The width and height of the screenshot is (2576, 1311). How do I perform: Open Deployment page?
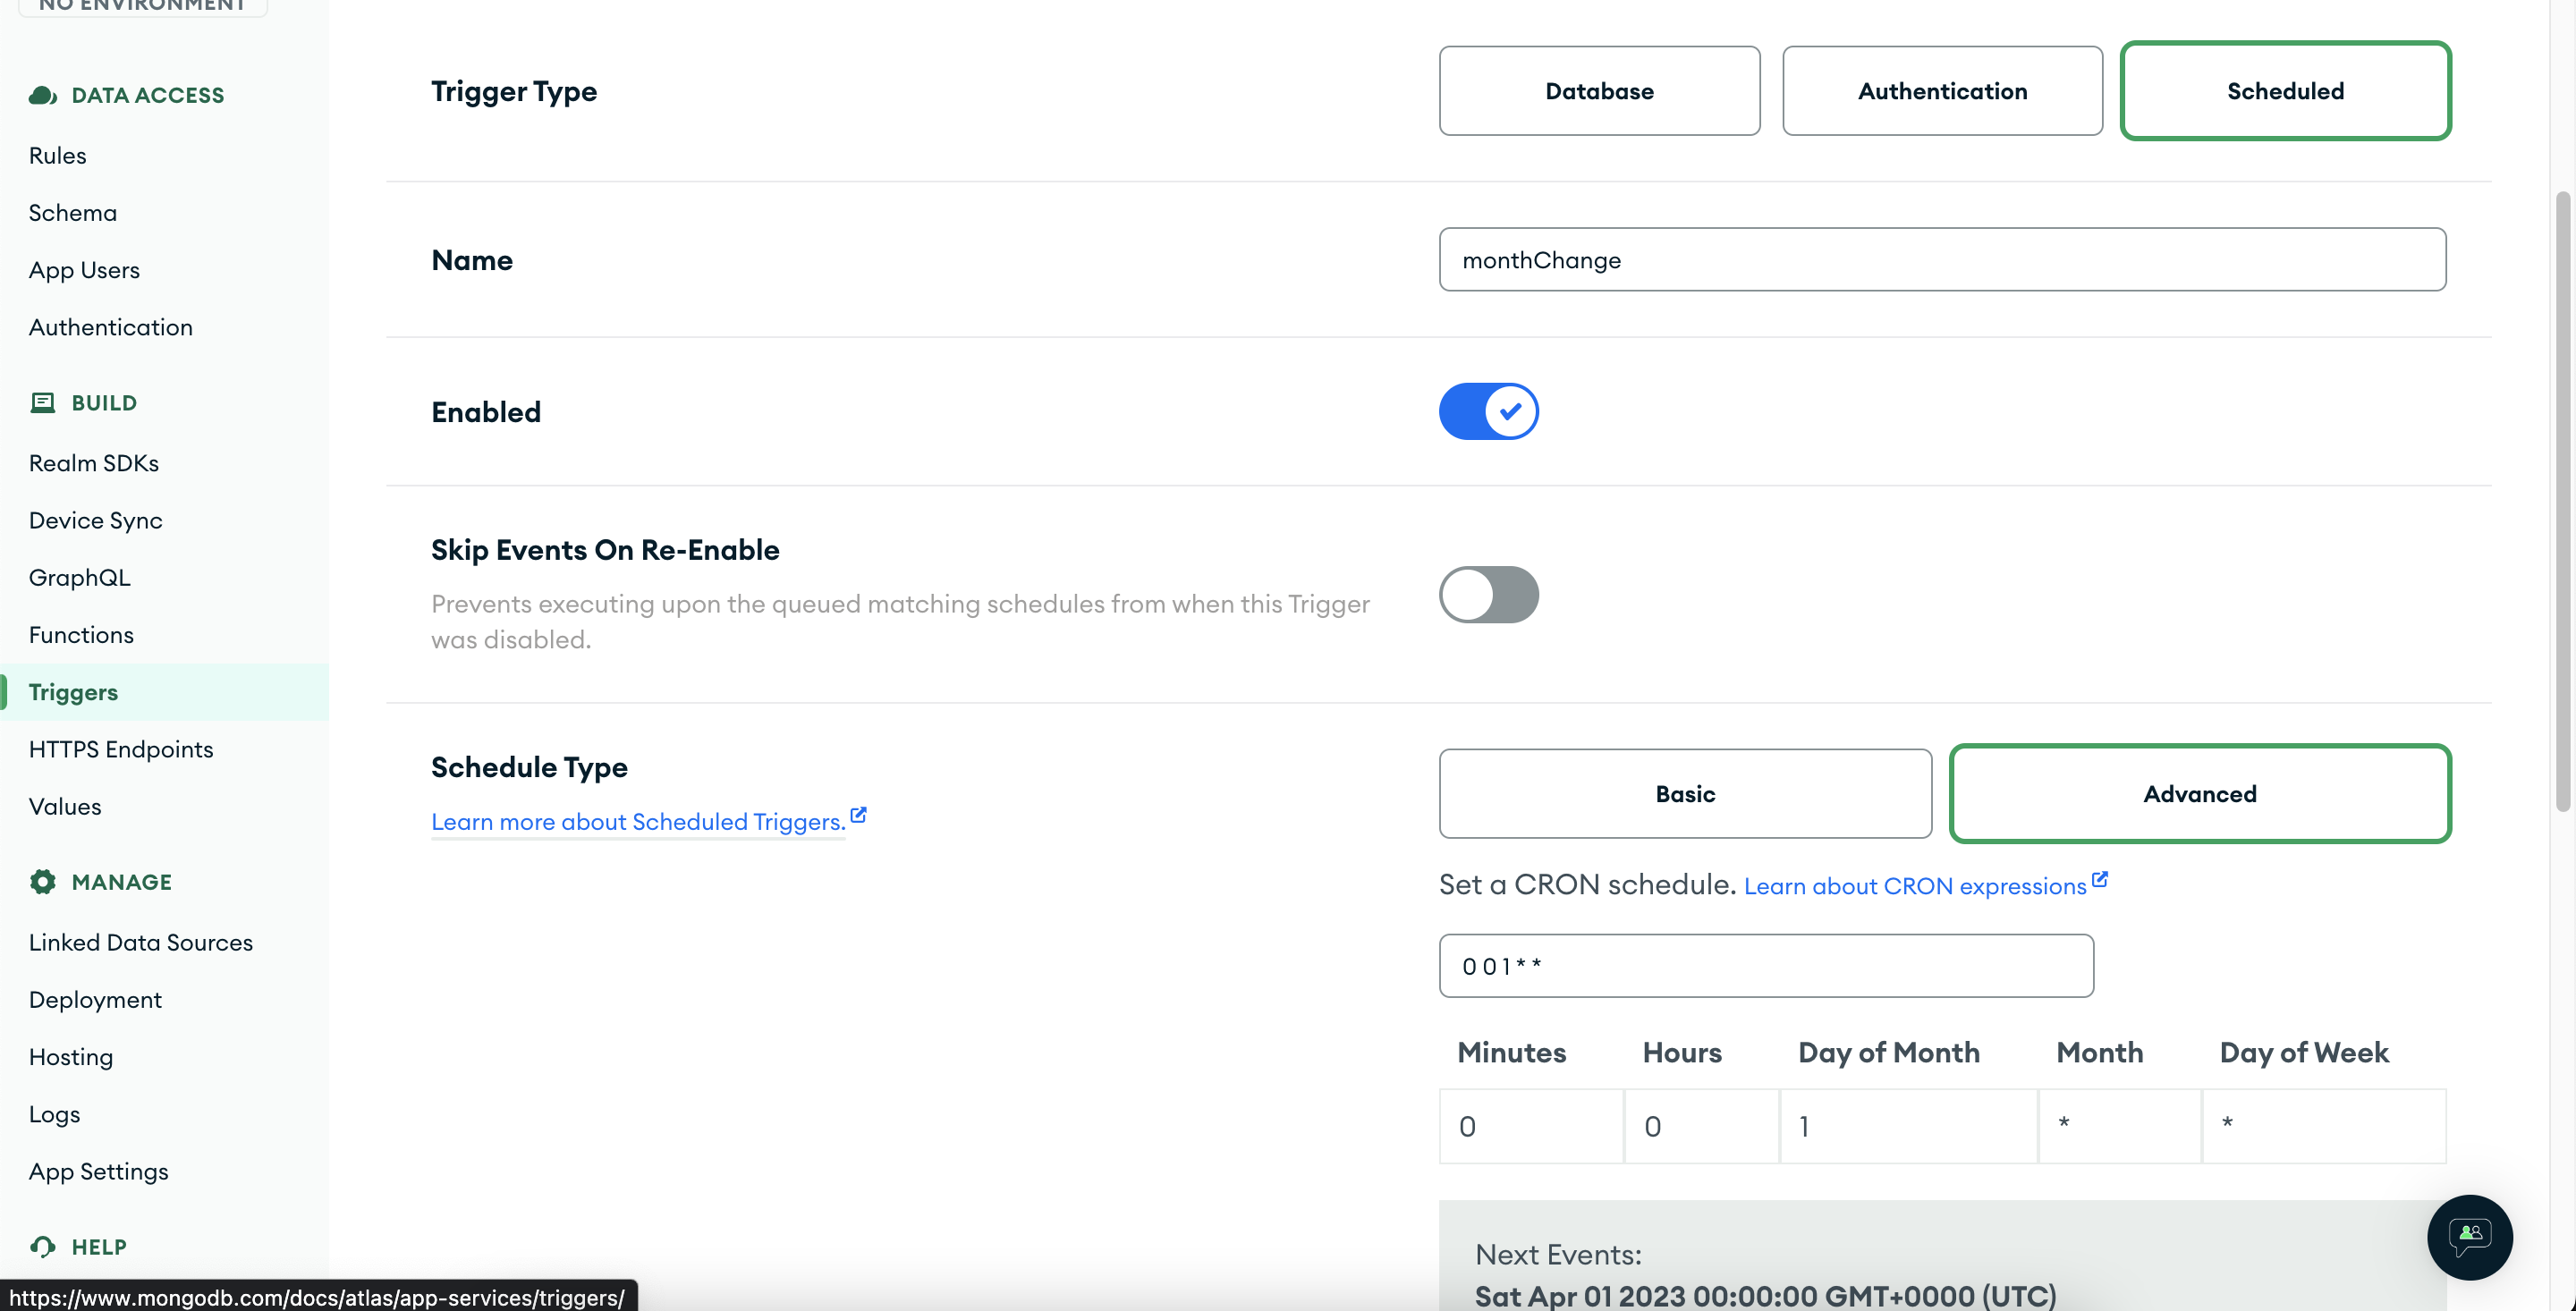95,999
